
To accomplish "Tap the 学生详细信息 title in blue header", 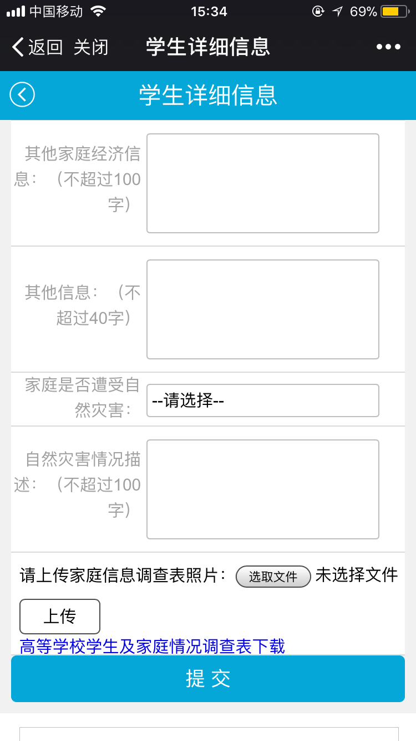I will click(x=208, y=95).
